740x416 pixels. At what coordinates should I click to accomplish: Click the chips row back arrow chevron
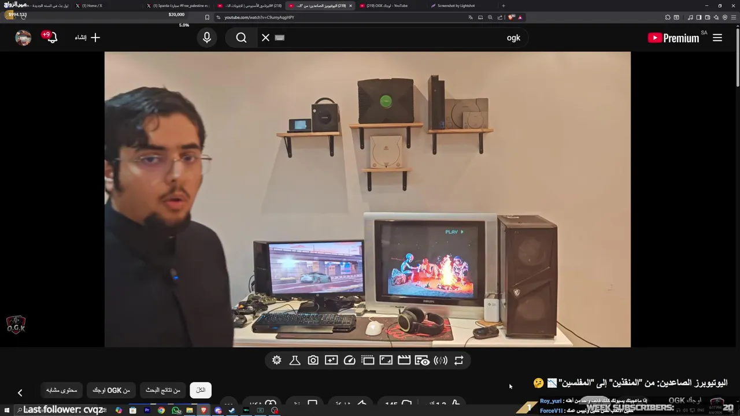click(x=20, y=393)
